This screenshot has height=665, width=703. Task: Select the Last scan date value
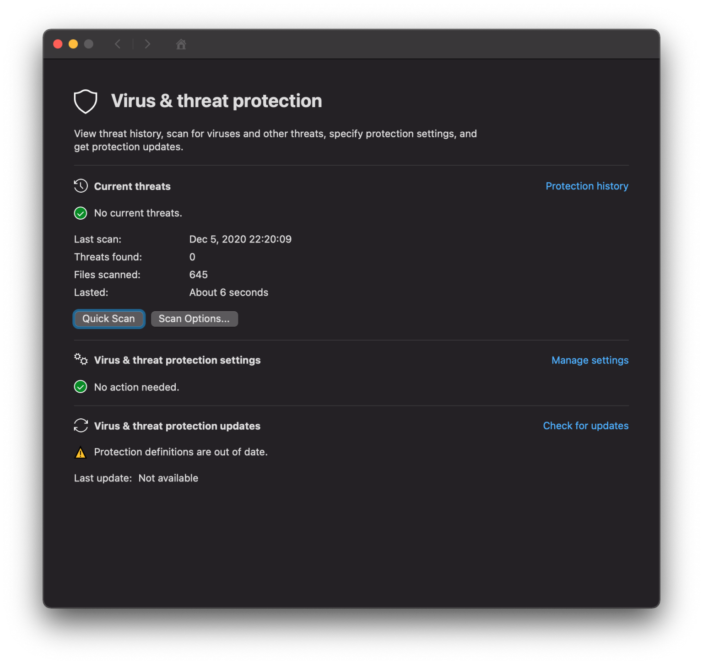point(240,239)
